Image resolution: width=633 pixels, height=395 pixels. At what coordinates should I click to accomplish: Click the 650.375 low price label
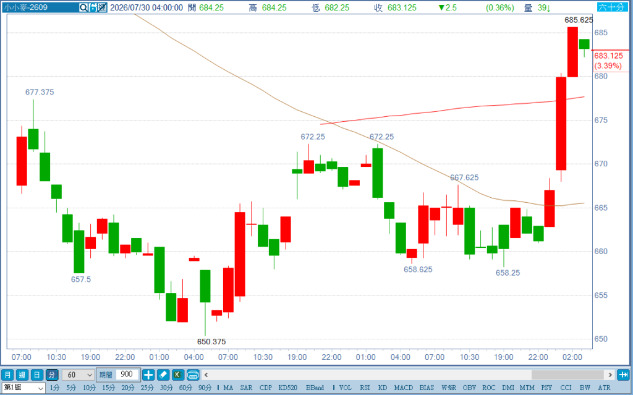pyautogui.click(x=211, y=342)
